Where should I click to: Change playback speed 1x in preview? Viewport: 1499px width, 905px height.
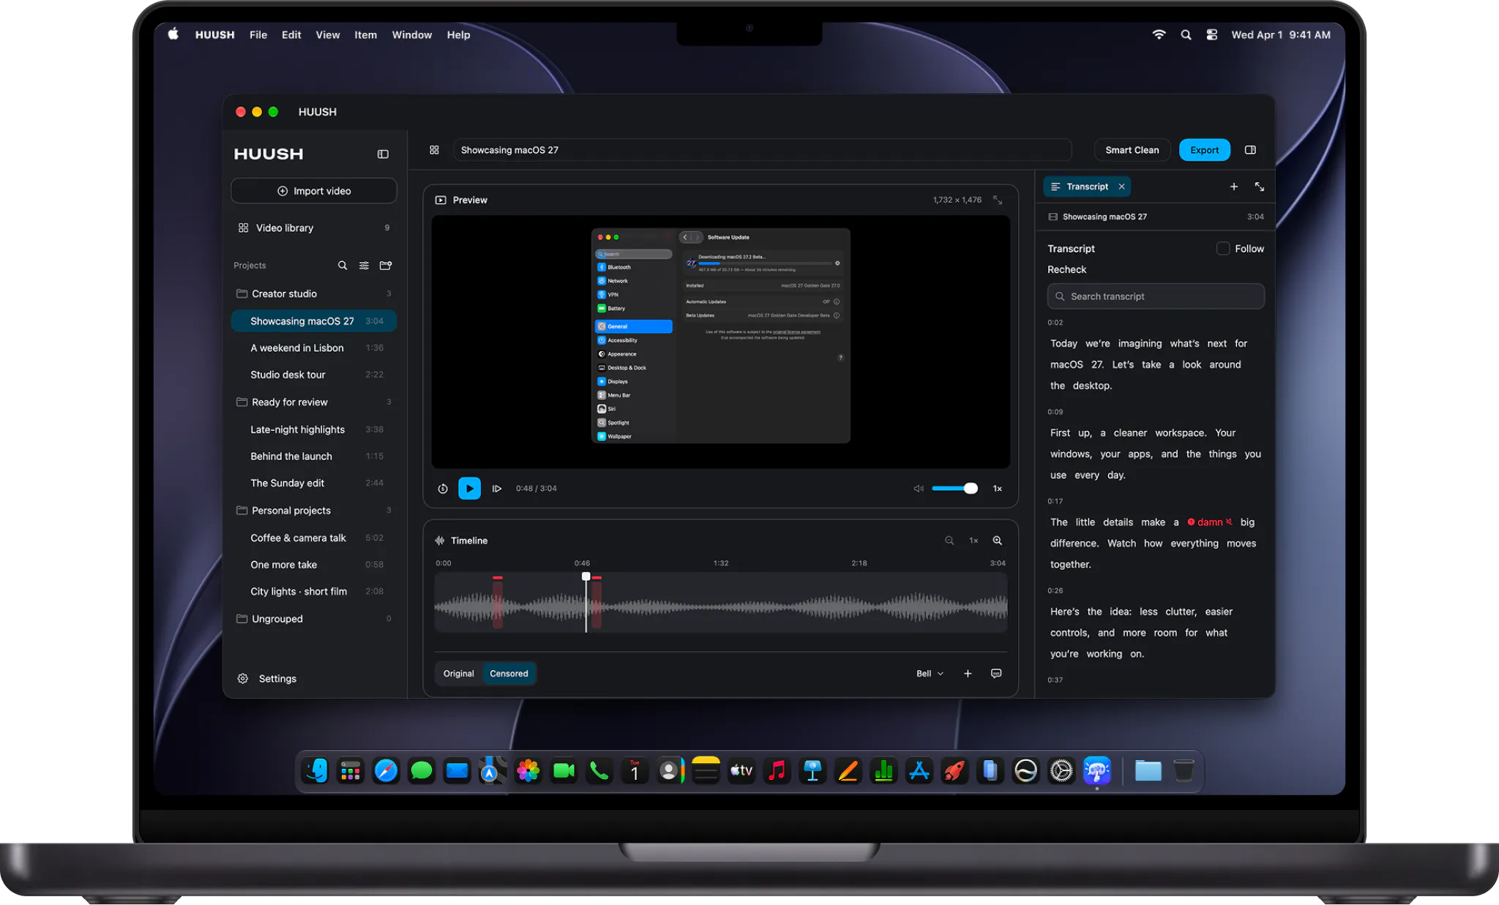(998, 489)
